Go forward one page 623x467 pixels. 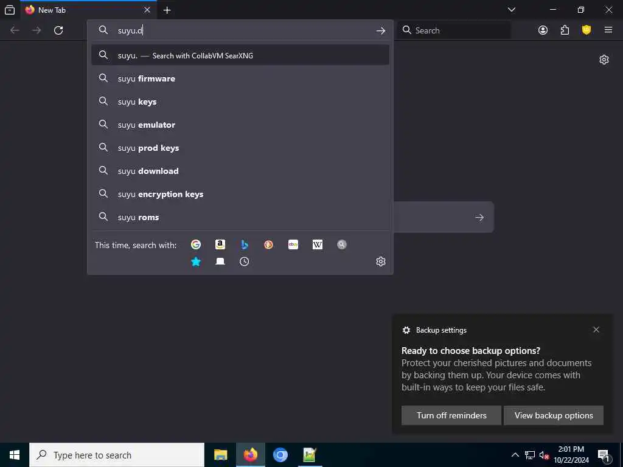(x=37, y=30)
